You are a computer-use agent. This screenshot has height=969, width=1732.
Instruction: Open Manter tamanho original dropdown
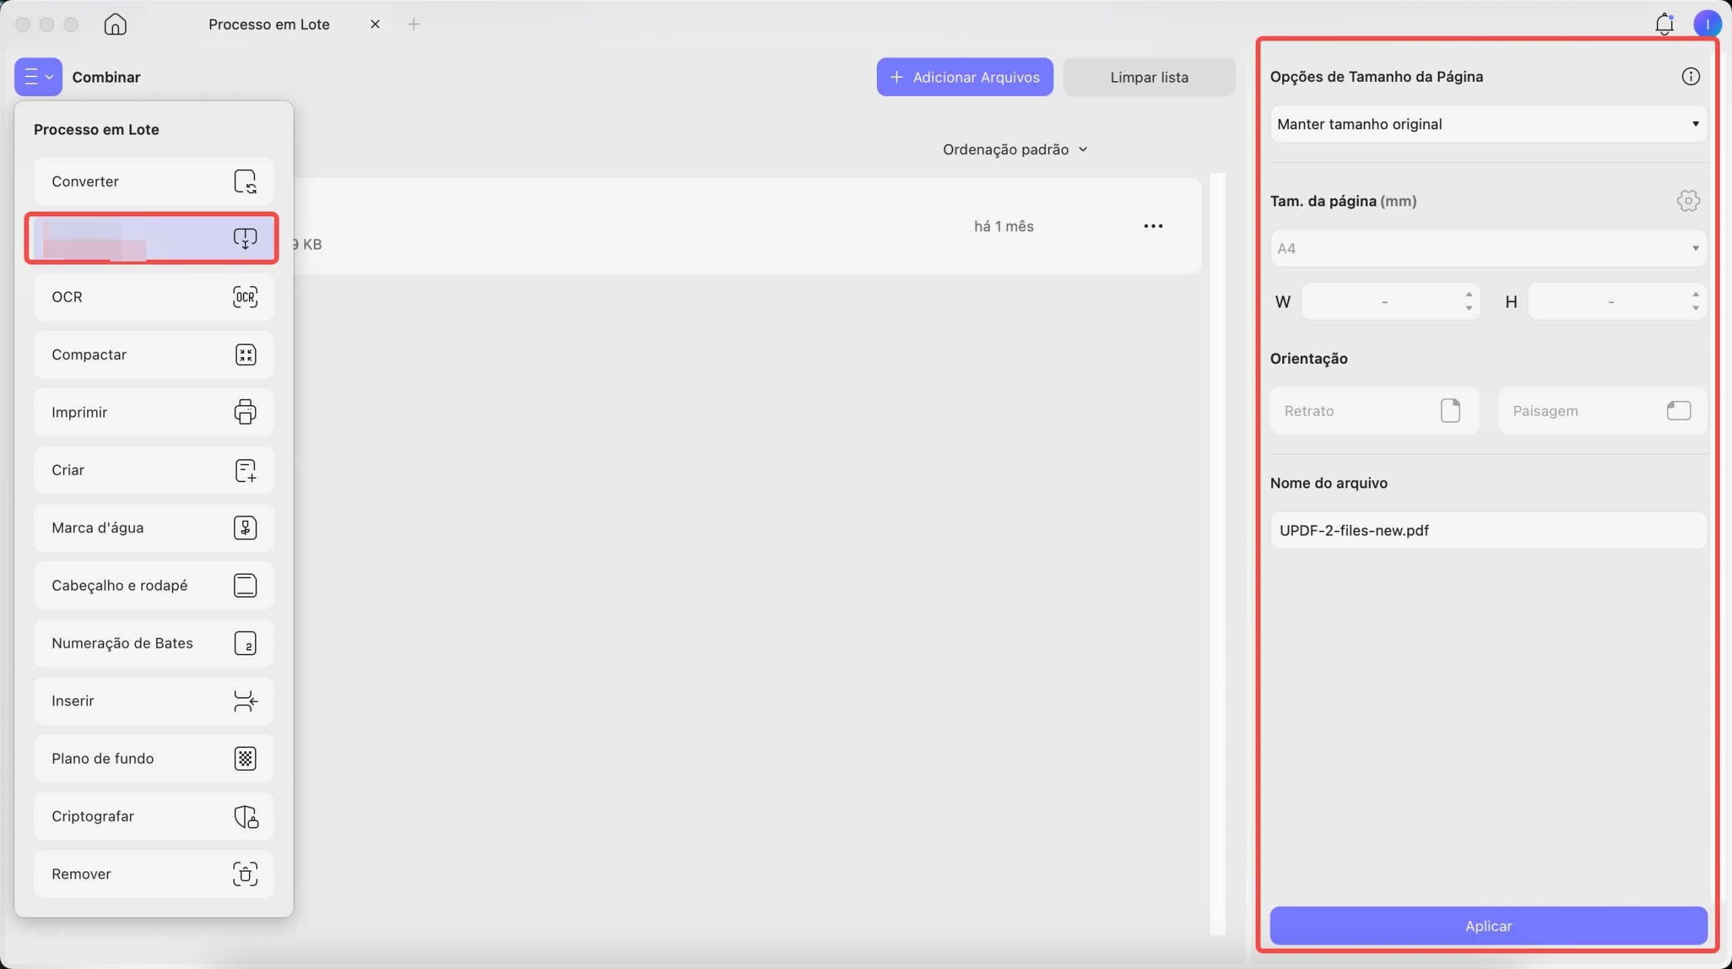point(1488,124)
